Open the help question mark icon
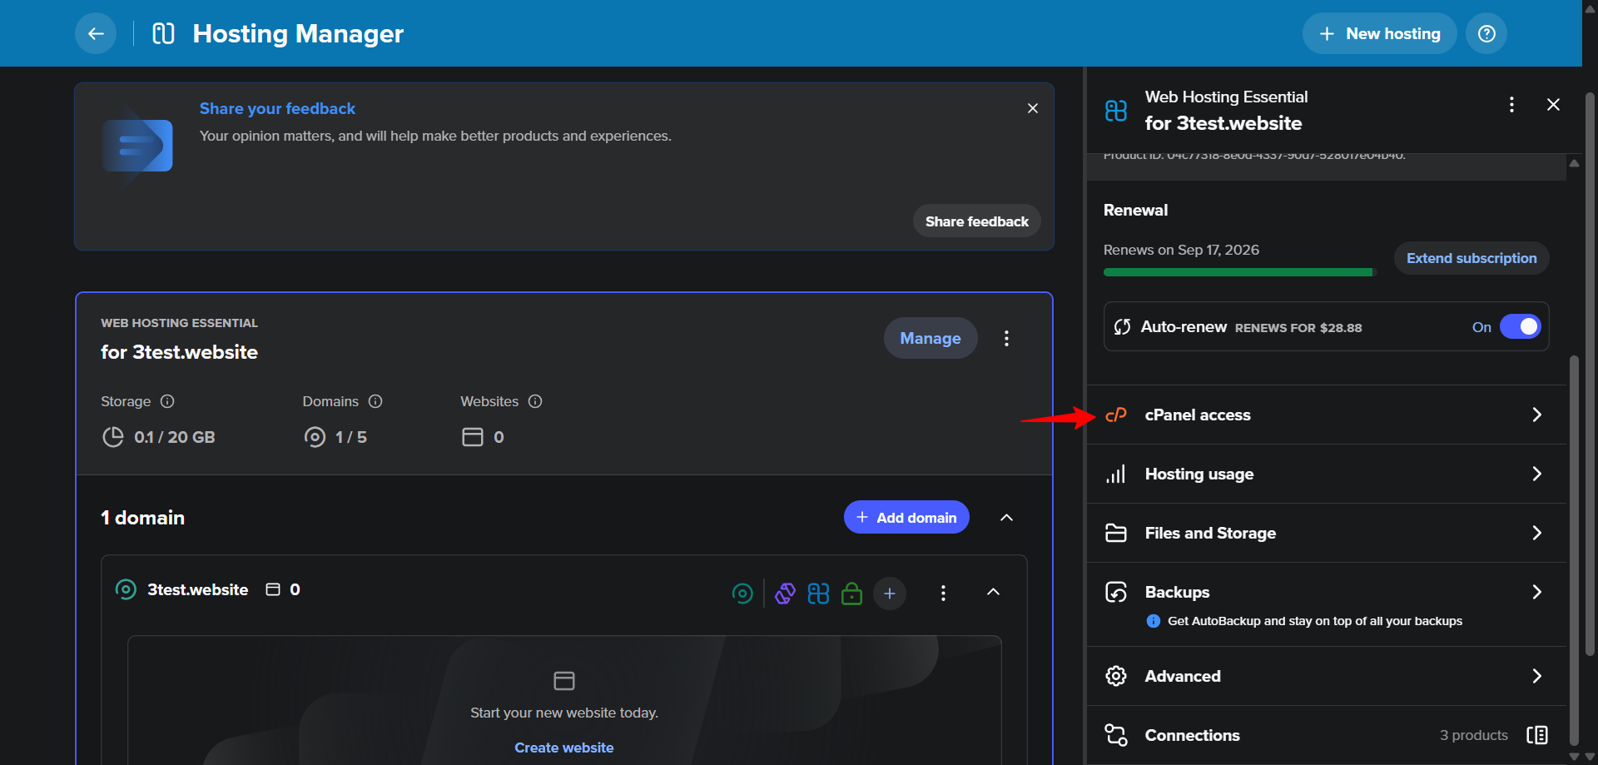Screen dimensions: 1598x765 tap(1486, 34)
